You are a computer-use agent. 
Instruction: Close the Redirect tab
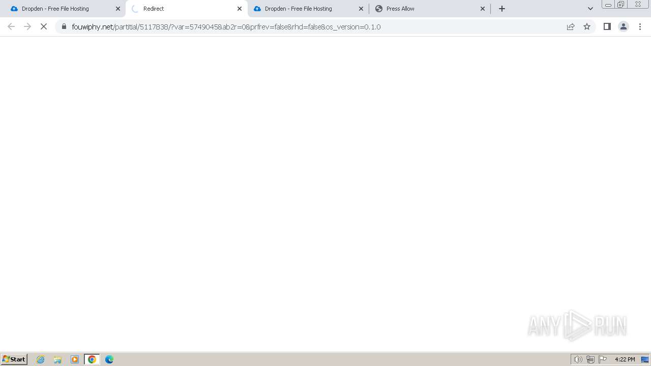[x=240, y=9]
